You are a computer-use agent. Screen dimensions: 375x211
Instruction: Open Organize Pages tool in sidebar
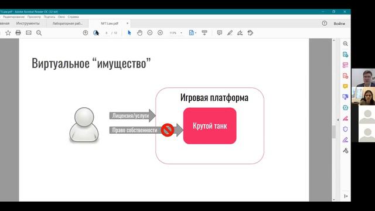coord(345,65)
